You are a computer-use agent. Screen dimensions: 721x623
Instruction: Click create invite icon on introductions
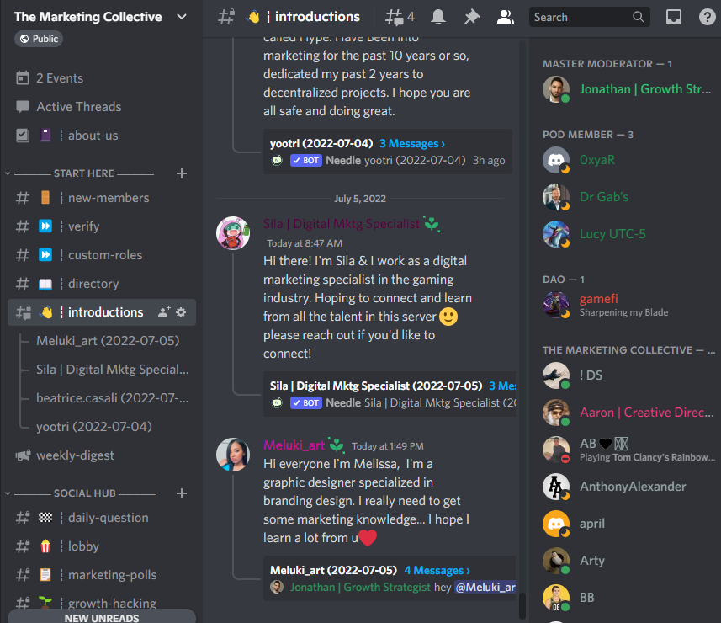(164, 312)
